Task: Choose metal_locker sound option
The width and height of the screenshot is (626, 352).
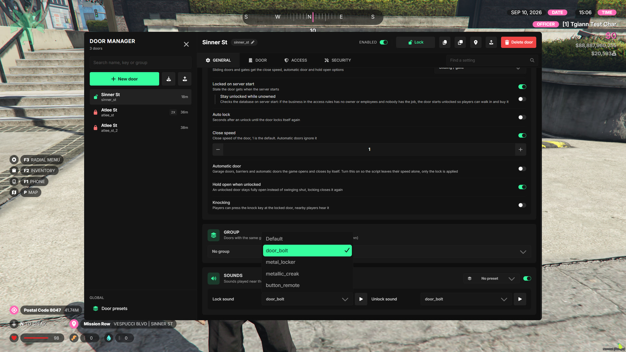Action: (307, 262)
